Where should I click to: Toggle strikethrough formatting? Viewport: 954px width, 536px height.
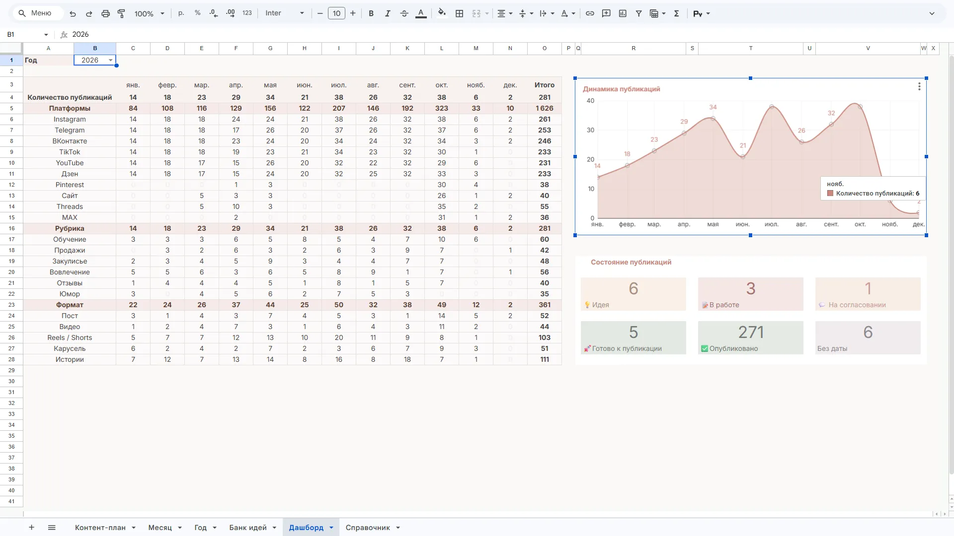(x=404, y=13)
